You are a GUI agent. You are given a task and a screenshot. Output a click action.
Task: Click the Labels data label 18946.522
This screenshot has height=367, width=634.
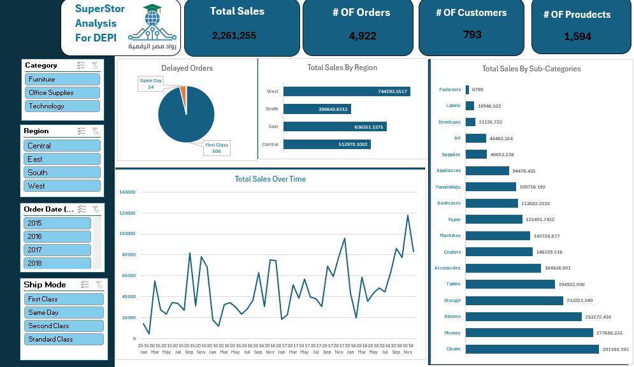(489, 106)
